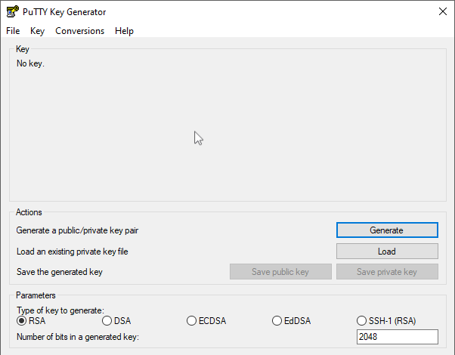This screenshot has height=355, width=455.
Task: Select the SSH-1 (RSA) key type
Action: click(362, 321)
